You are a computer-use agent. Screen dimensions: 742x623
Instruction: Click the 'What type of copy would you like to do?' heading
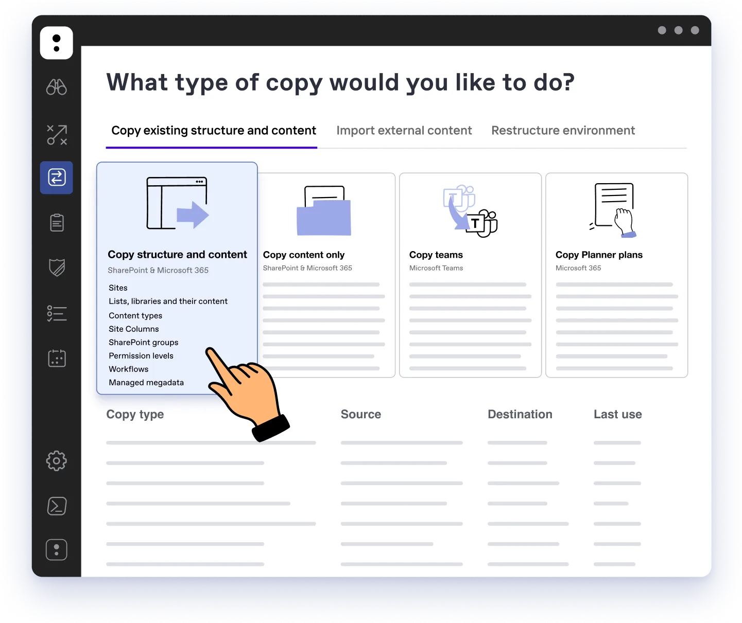click(340, 83)
